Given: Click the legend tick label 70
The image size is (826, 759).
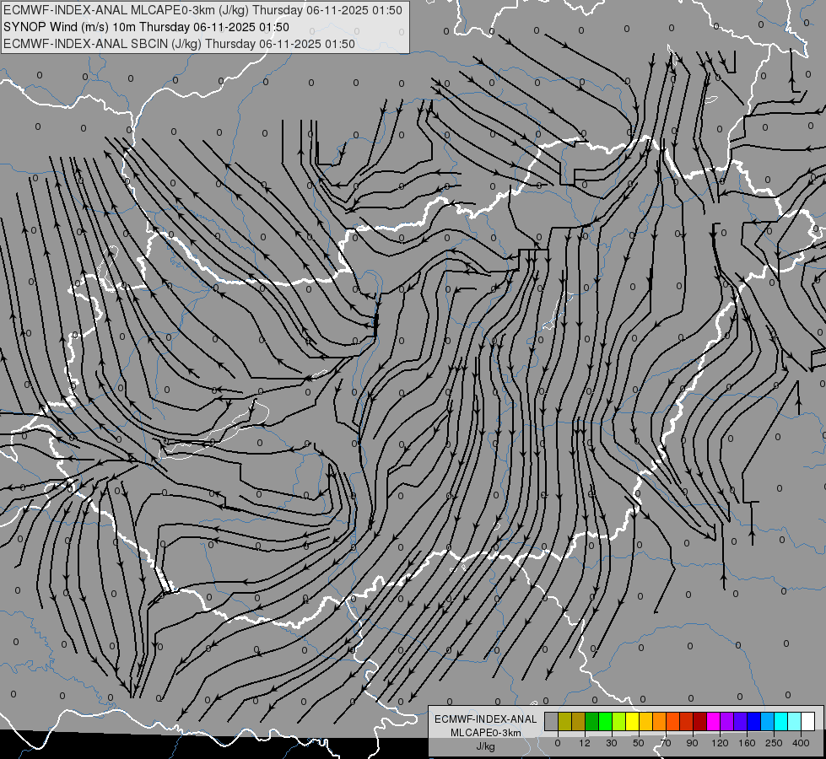Looking at the screenshot, I should 666,743.
